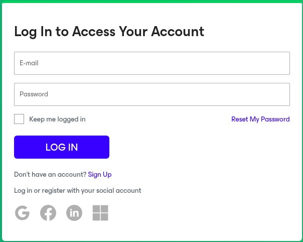Viewport: 303px width, 242px height.
Task: Open the Reset My Password link
Action: pyautogui.click(x=260, y=119)
